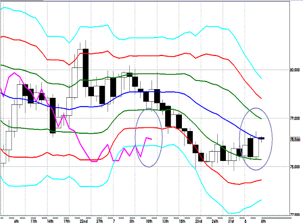Click the 78,000 price axis label
Screen dimensions: 303x224
point(295,167)
